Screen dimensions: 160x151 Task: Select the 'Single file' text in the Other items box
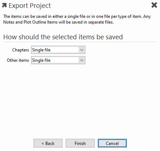[41, 60]
